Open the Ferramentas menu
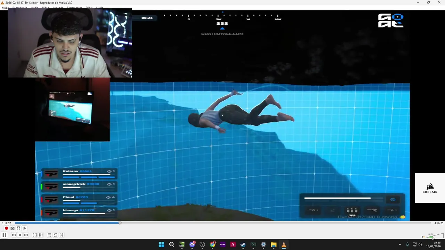The width and height of the screenshot is (445, 250). [x=74, y=8]
